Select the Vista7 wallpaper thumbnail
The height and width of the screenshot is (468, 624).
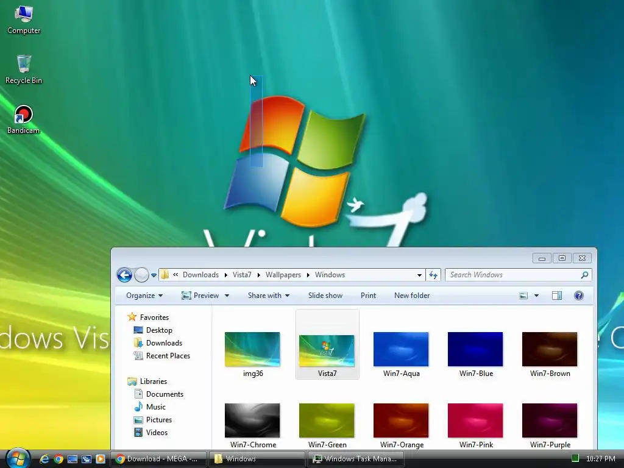point(327,351)
